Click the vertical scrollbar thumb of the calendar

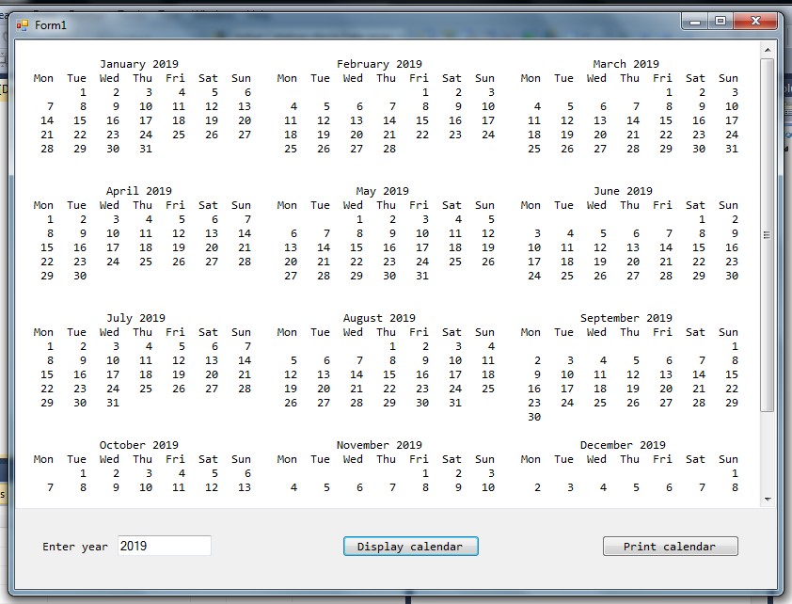pyautogui.click(x=768, y=235)
